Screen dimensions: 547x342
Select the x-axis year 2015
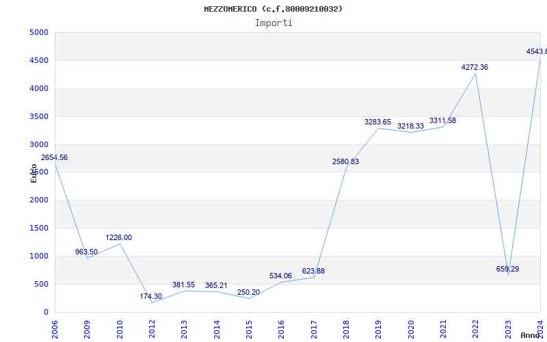[249, 330]
